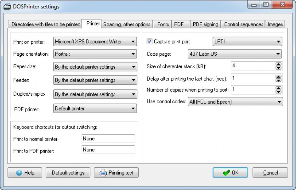Expand the Paper size dropdown
Image resolution: width=296 pixels, height=190 pixels.
(95, 67)
